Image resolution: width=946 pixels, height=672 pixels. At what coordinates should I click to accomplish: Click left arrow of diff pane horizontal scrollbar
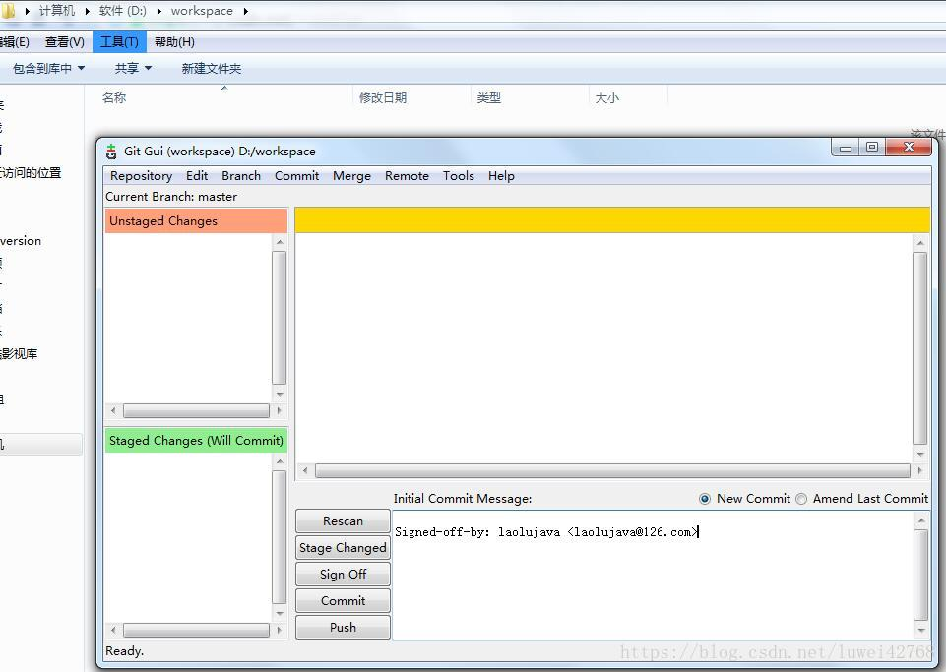pos(305,470)
